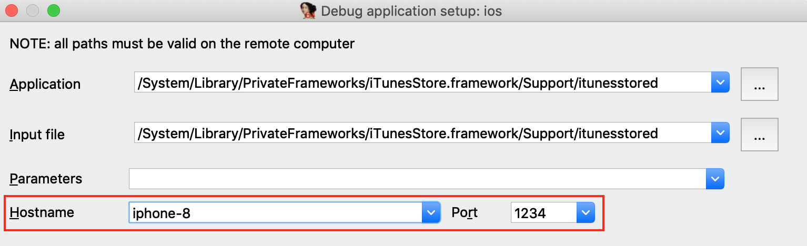Zoom the window with the green button
The width and height of the screenshot is (807, 246).
(53, 11)
